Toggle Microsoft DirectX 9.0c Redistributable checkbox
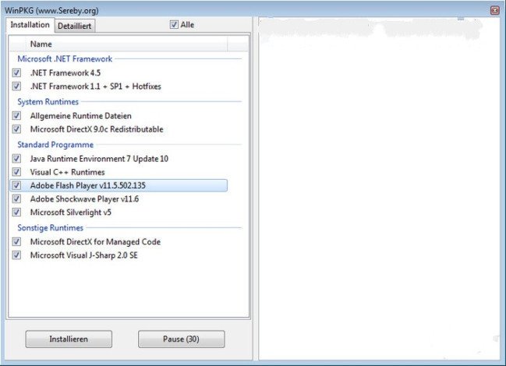 pyautogui.click(x=16, y=129)
